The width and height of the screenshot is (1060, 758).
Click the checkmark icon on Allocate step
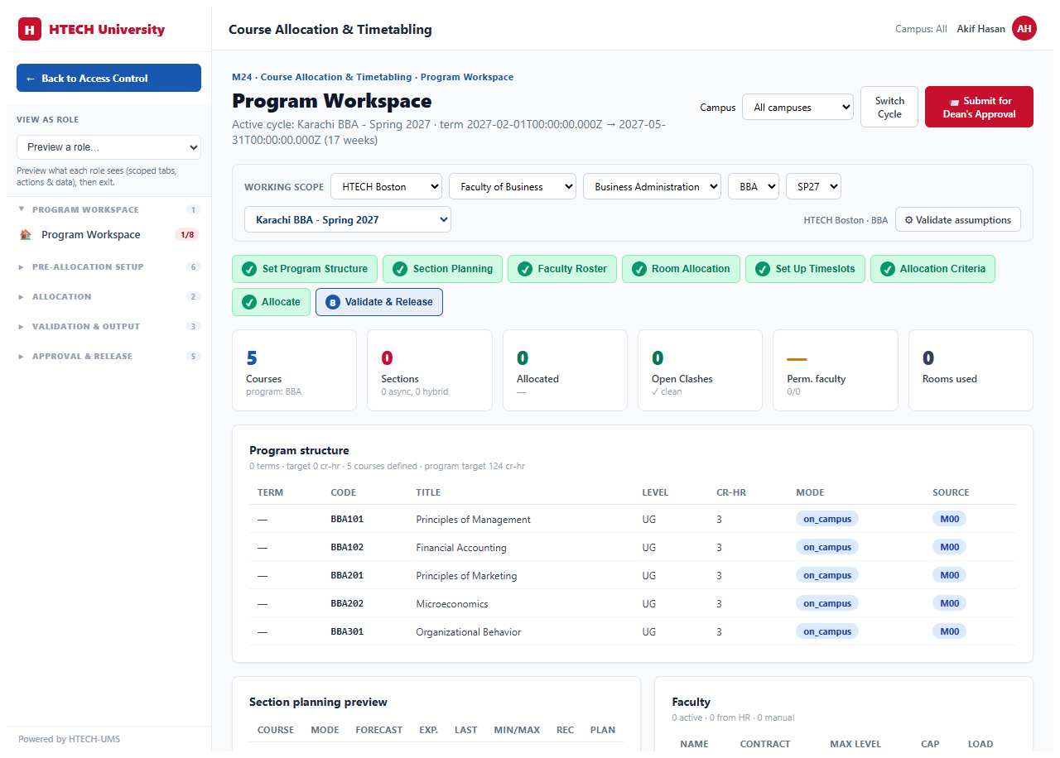pyautogui.click(x=248, y=302)
